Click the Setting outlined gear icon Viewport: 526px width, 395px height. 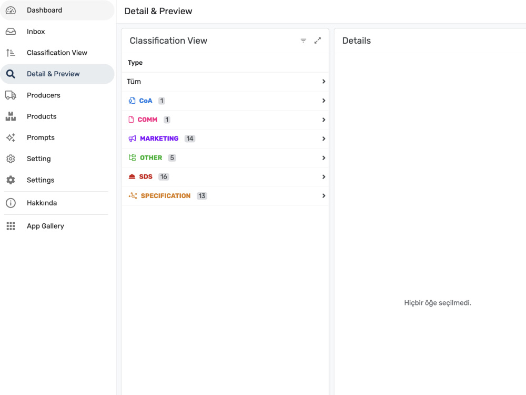point(11,159)
